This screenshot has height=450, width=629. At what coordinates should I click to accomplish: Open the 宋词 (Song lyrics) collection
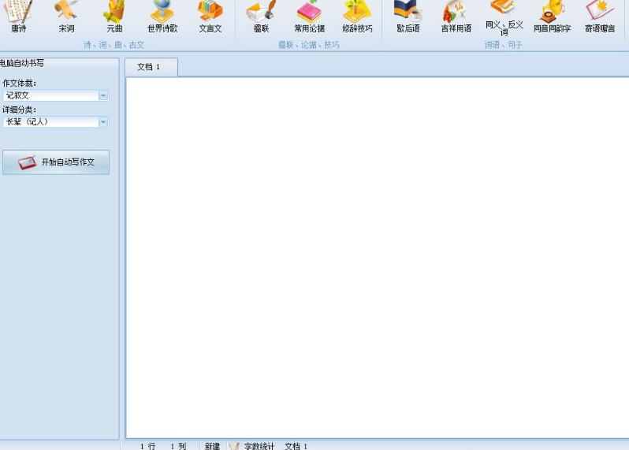pos(66,16)
